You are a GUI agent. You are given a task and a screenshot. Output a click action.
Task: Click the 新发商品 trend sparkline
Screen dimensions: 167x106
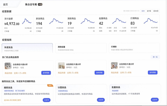coord(56,21)
